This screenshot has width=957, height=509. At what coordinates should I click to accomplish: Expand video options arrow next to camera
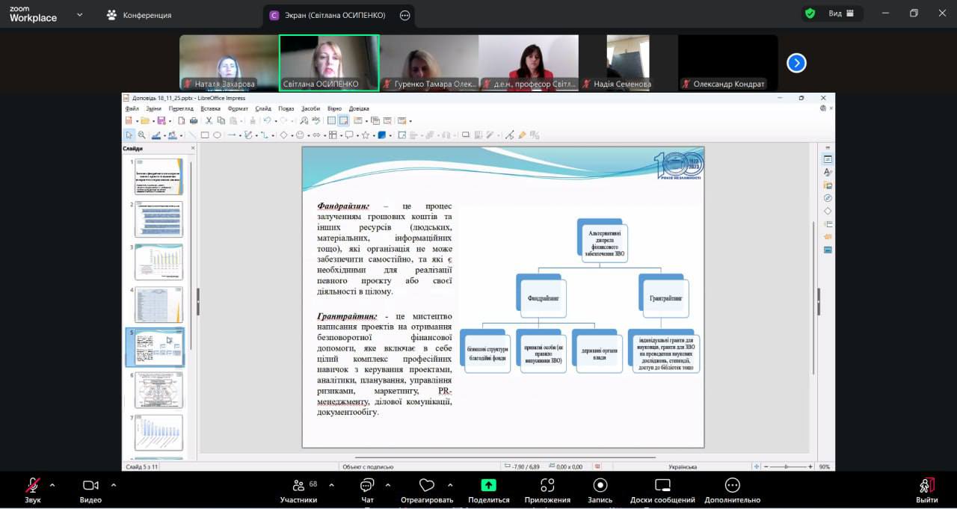[x=114, y=484]
